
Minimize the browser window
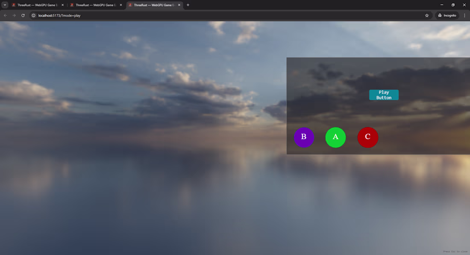click(x=441, y=5)
